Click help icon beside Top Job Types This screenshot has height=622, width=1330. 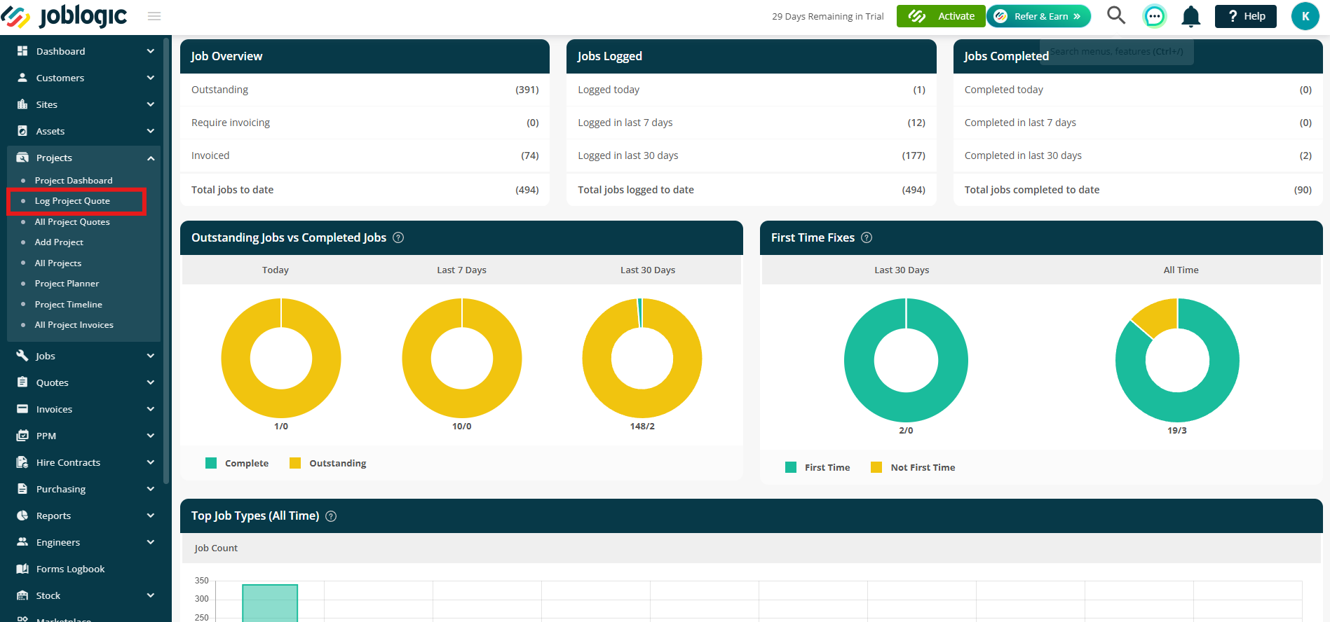331,516
